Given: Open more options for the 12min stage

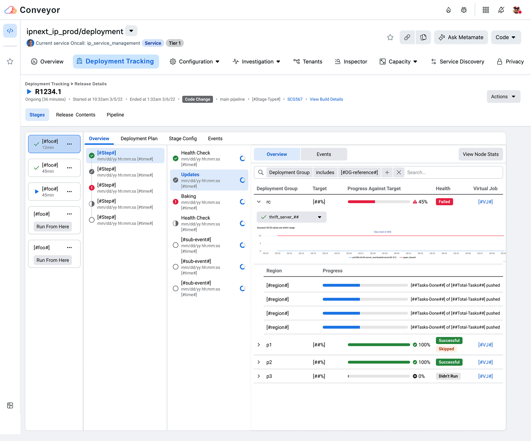Looking at the screenshot, I should 69,144.
